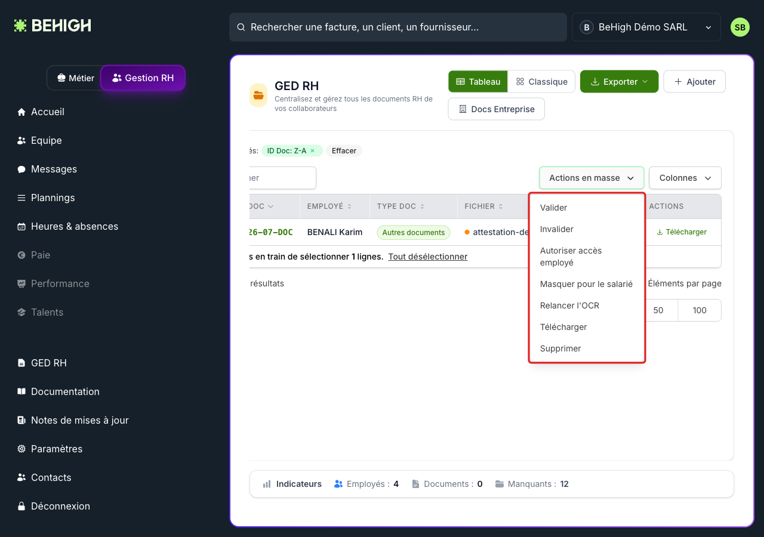Download the BENALI Karim row document
This screenshot has width=764, height=537.
tap(682, 232)
